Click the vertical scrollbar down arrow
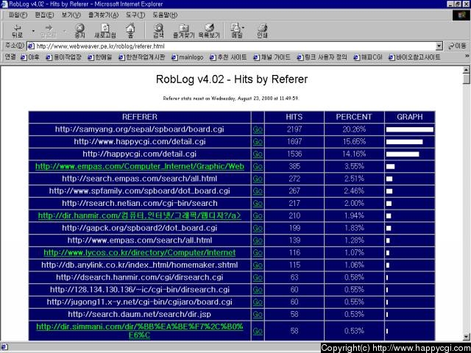This screenshot has height=353, width=471. click(466, 337)
